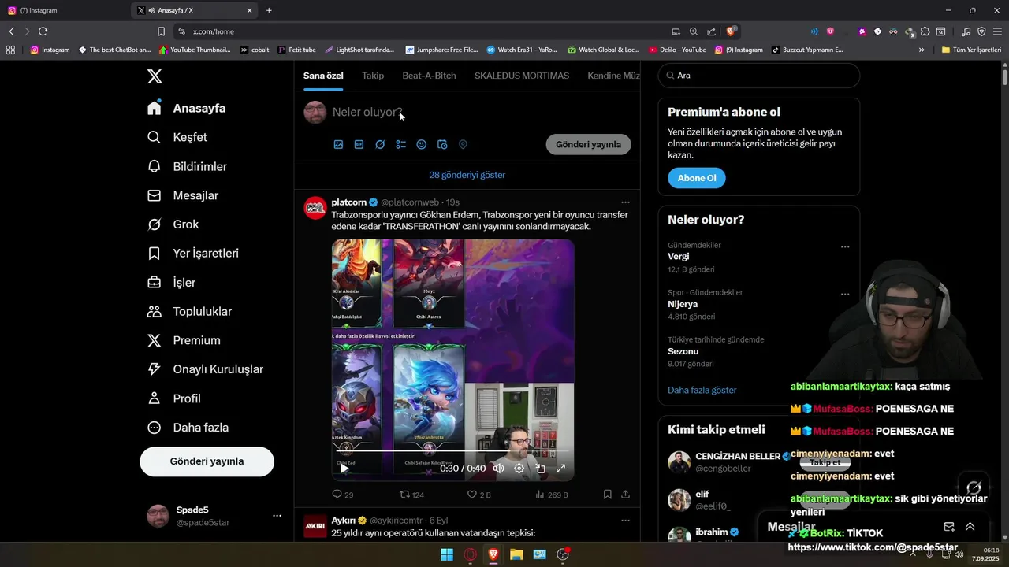Viewport: 1009px width, 567px height.
Task: Click Daha fazla göster under trends
Action: pyautogui.click(x=702, y=390)
